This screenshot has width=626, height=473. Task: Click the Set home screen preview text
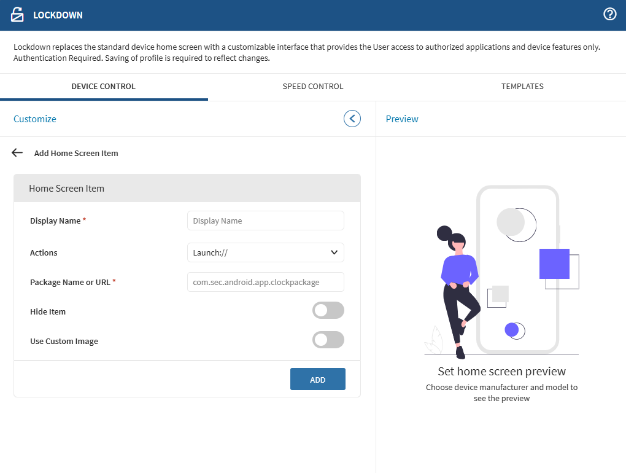[501, 371]
